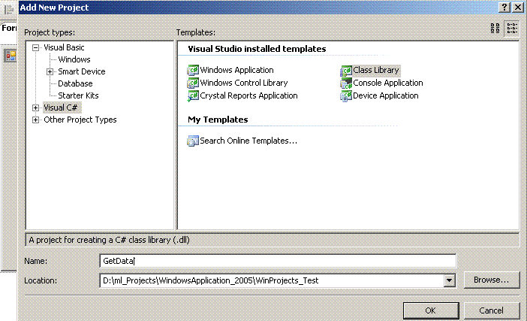The height and width of the screenshot is (321, 527).
Task: Select the Class Library template icon
Action: (346, 71)
